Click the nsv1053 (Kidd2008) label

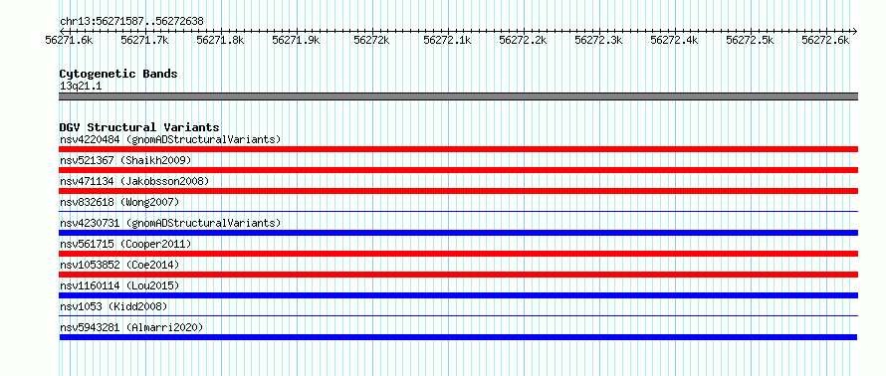pyautogui.click(x=113, y=306)
